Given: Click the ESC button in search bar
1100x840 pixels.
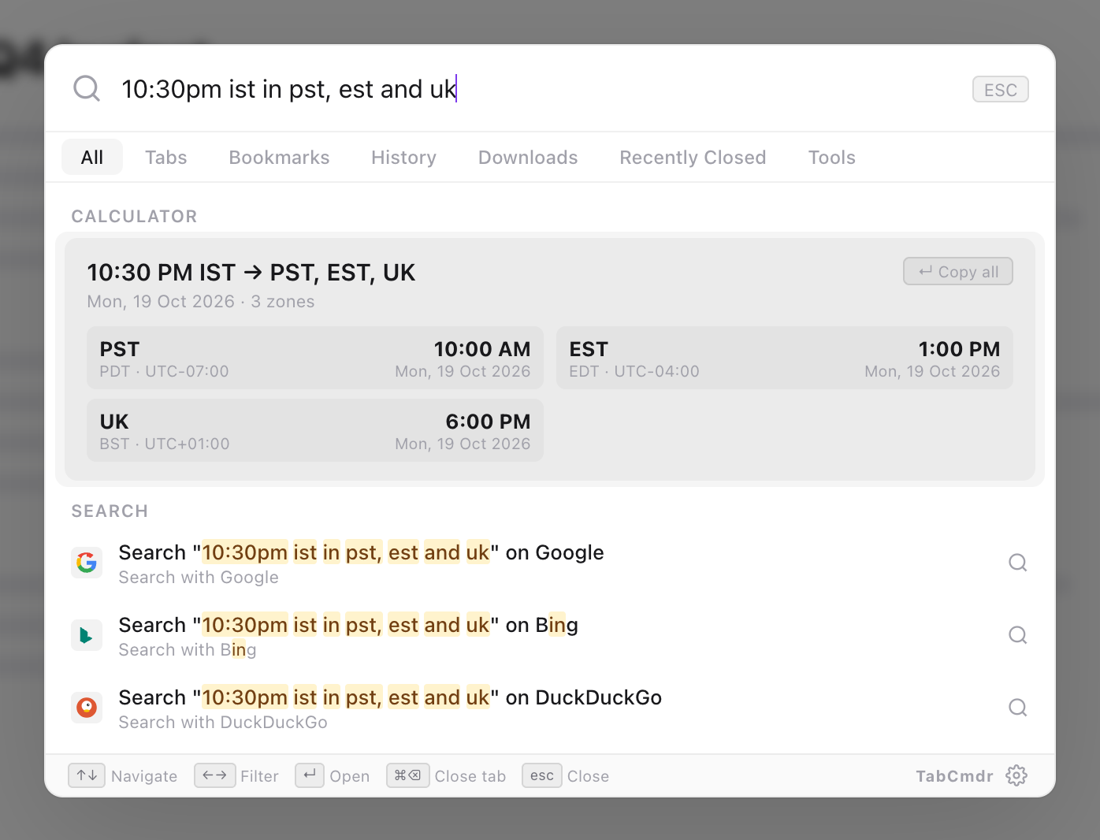Looking at the screenshot, I should pos(1001,89).
